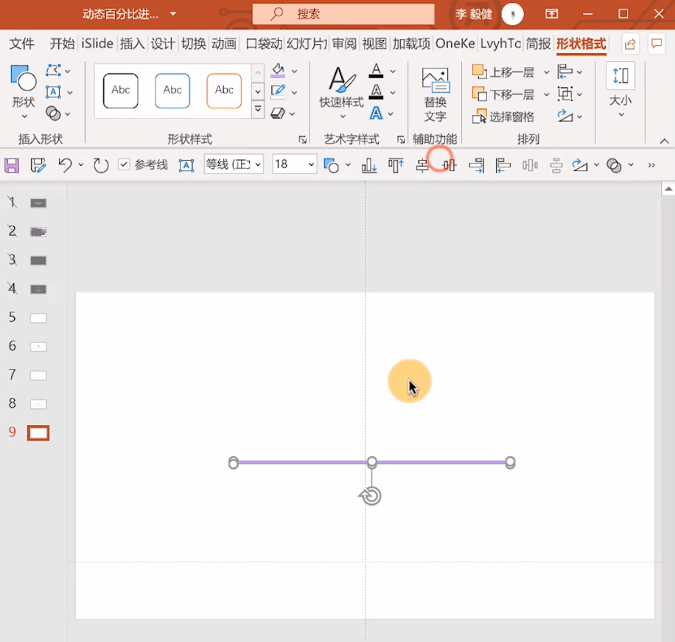The width and height of the screenshot is (675, 642).
Task: Select the orange outline Abc style
Action: (224, 91)
